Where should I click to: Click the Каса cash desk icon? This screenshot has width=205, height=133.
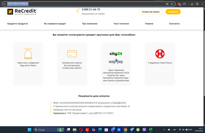click(x=28, y=53)
